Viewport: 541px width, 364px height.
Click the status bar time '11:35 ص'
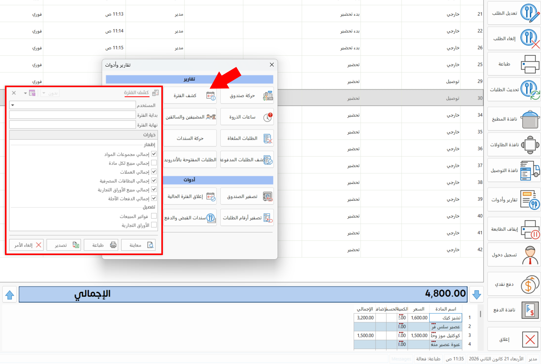(455, 359)
